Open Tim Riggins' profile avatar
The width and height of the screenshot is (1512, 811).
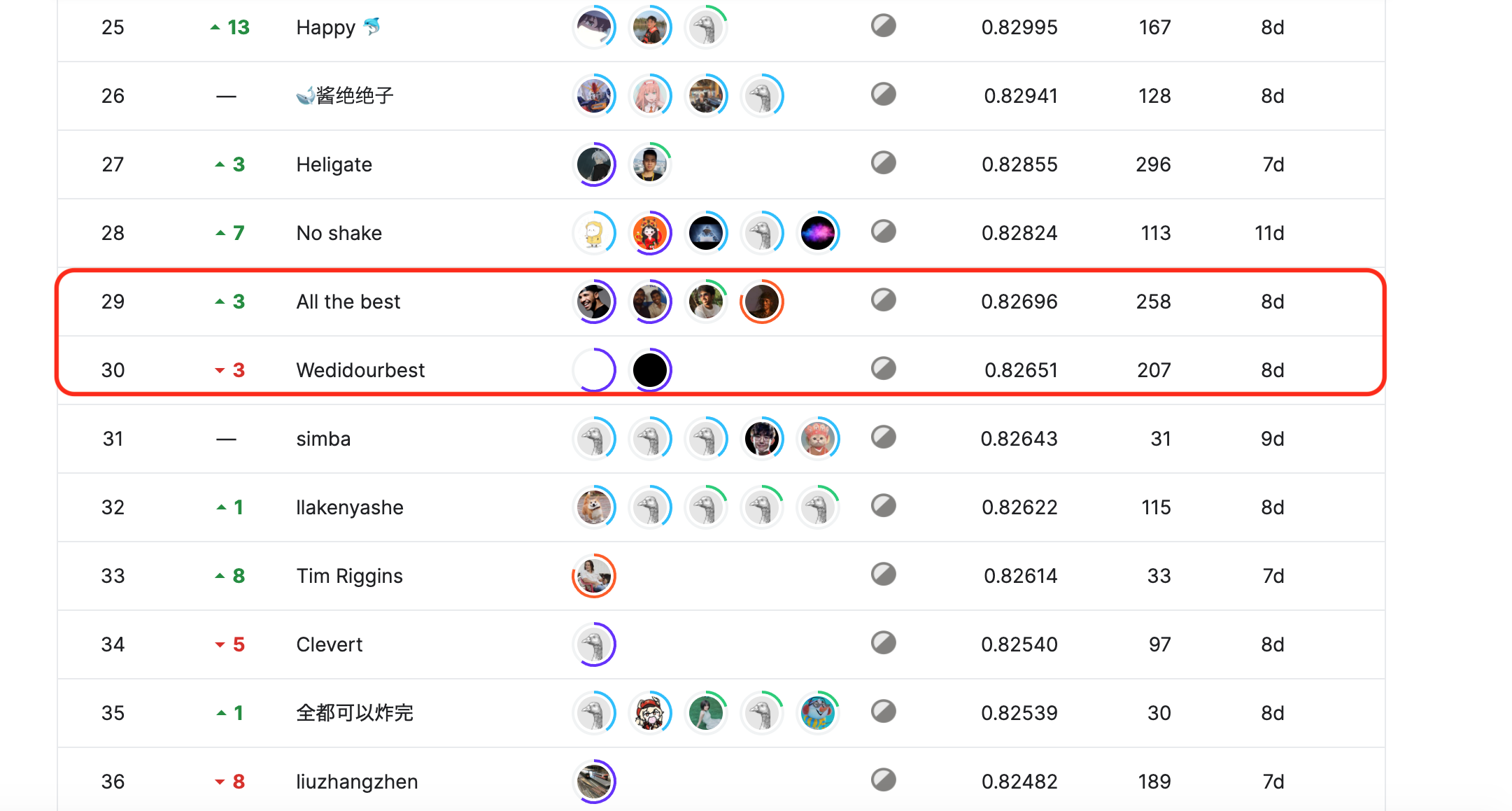(x=594, y=576)
